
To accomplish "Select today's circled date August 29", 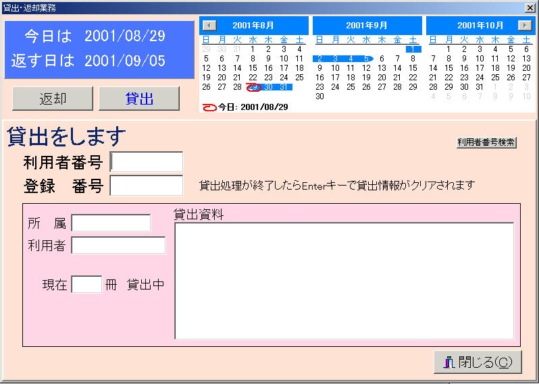I will 253,87.
